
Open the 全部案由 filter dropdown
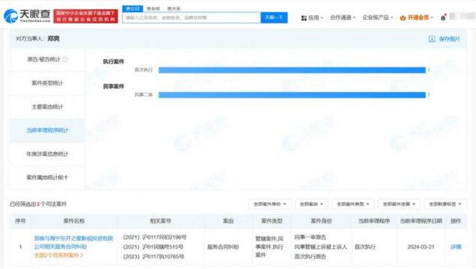click(x=311, y=204)
